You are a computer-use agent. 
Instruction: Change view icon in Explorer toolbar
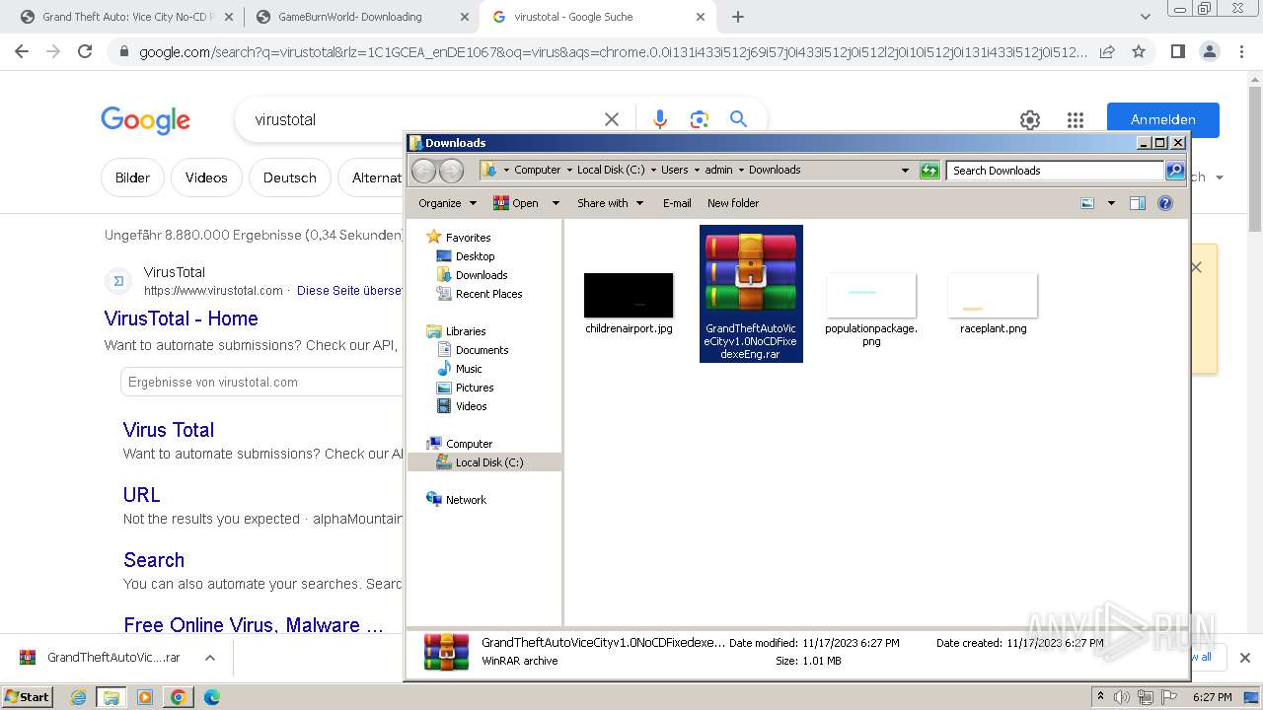point(1087,203)
